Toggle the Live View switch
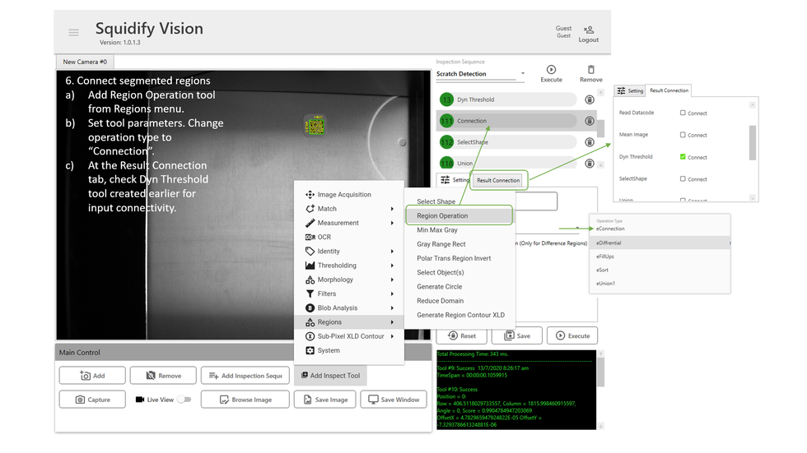 tap(184, 400)
